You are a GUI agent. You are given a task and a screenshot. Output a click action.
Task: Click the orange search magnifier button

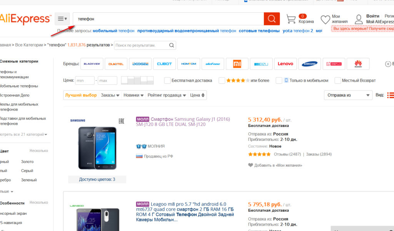(272, 19)
